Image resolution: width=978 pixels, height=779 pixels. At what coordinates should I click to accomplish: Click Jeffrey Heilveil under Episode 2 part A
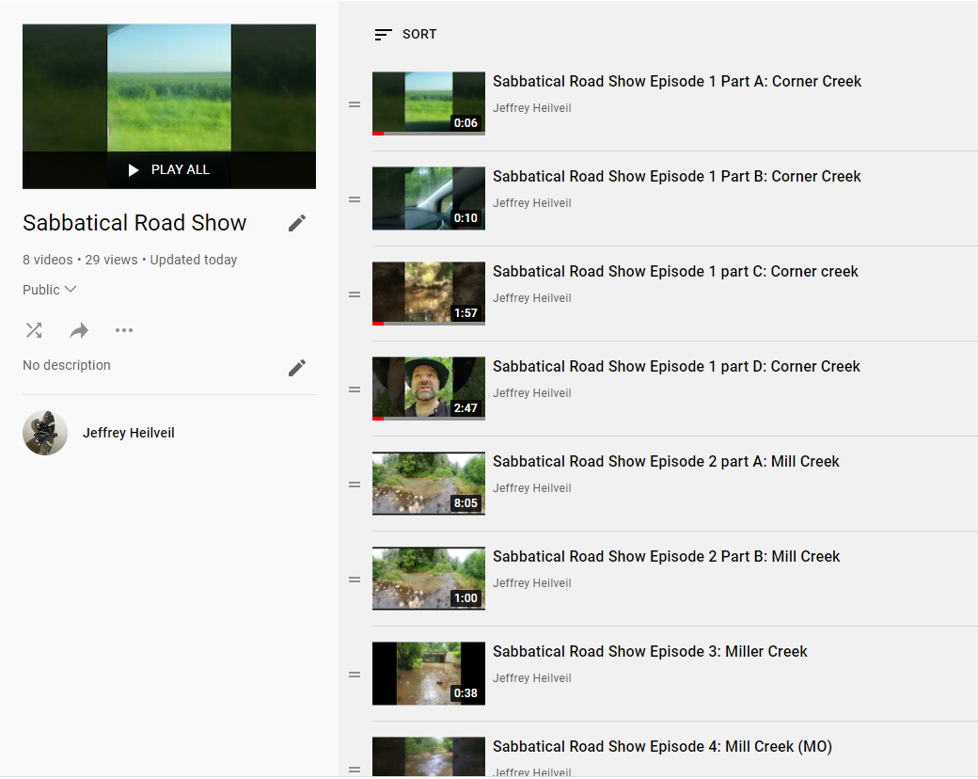pos(532,487)
